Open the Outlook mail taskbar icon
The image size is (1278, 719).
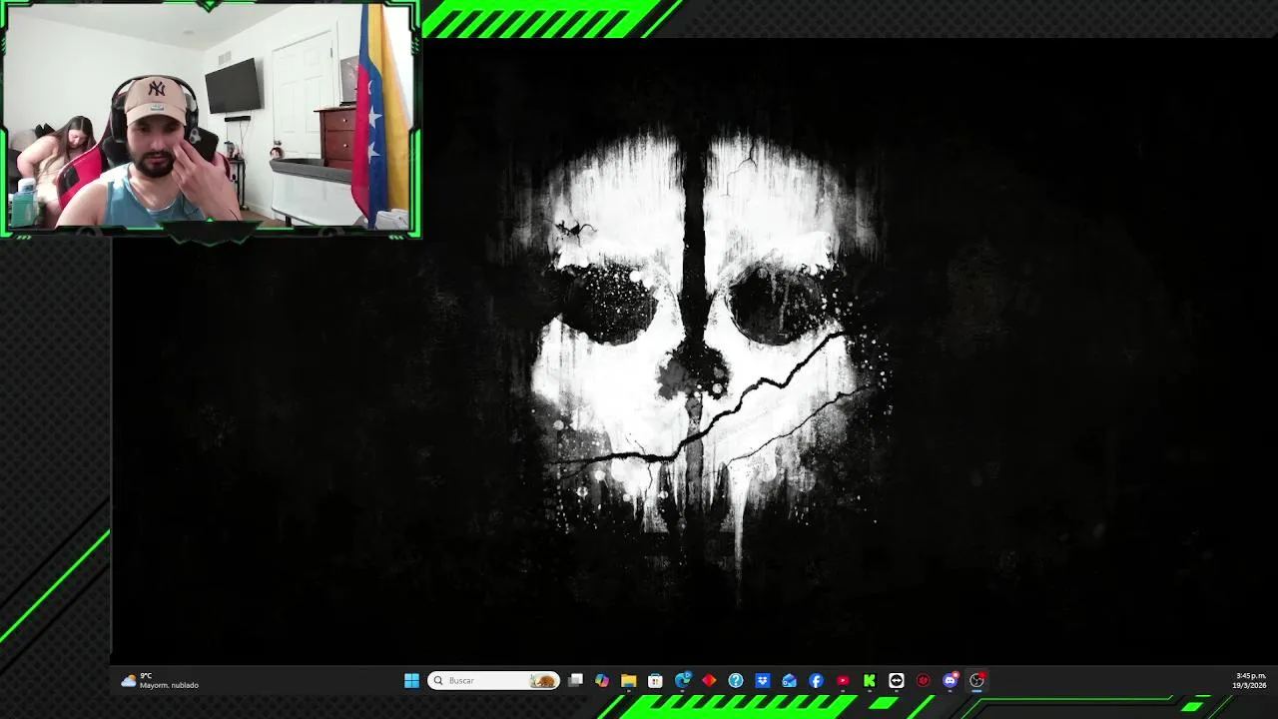coord(789,680)
